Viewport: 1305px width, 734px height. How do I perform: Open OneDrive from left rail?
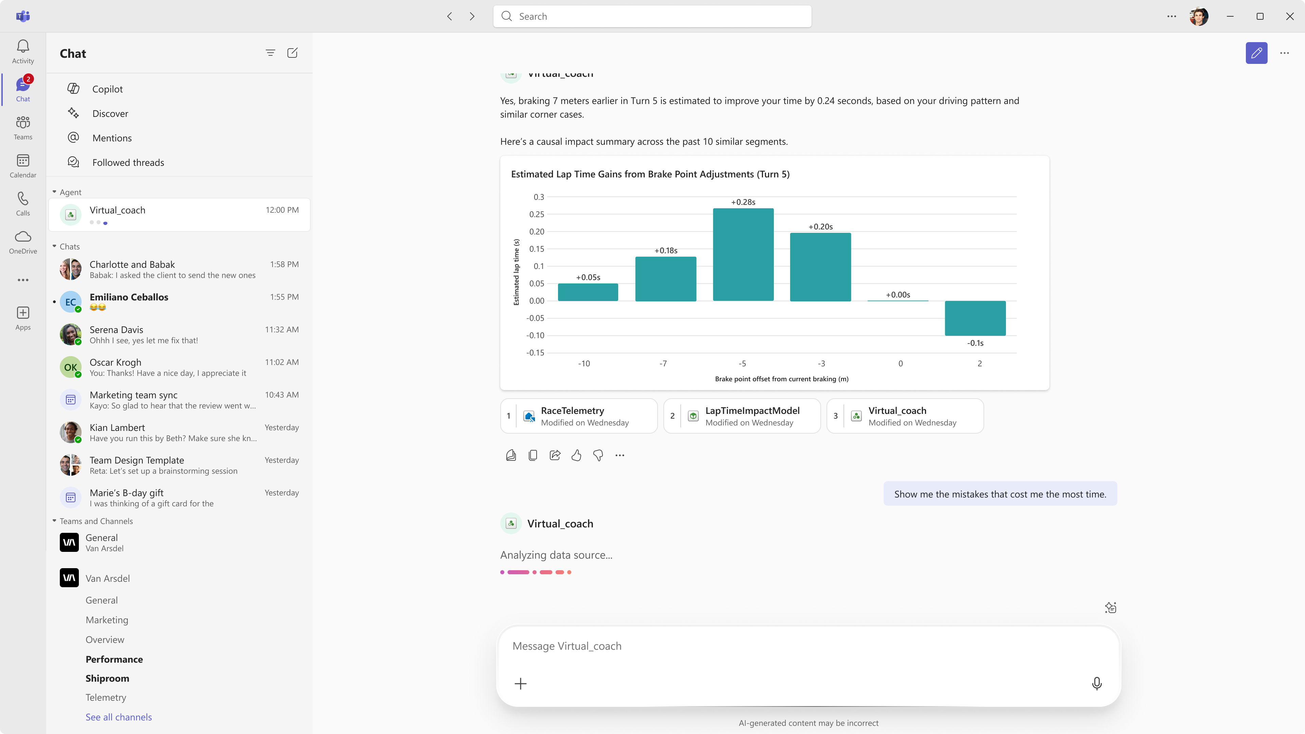point(23,242)
